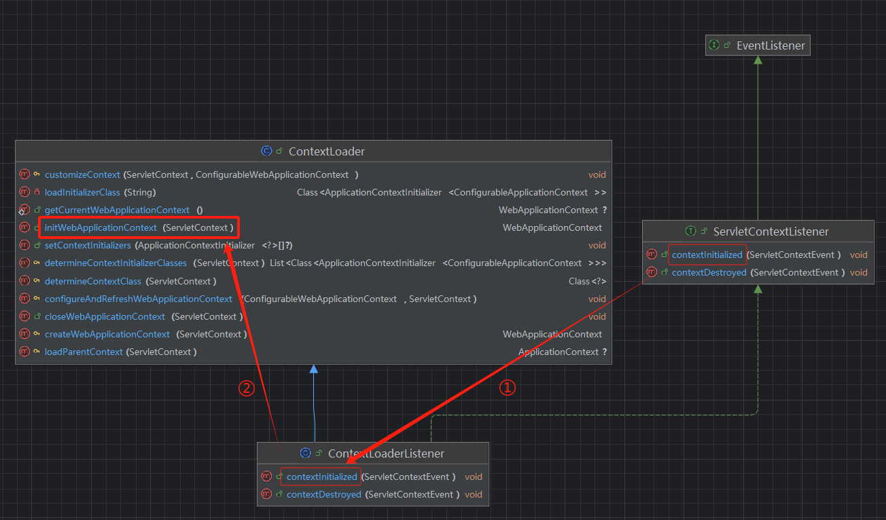Click method icon of contextDestroyed in ContextLoaderListener
Viewport: 886px width, 520px height.
click(266, 494)
